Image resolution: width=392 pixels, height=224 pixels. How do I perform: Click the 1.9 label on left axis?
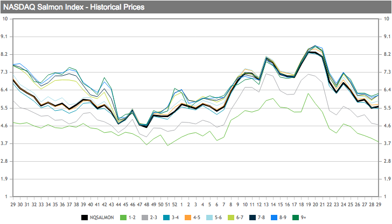(x=4, y=179)
